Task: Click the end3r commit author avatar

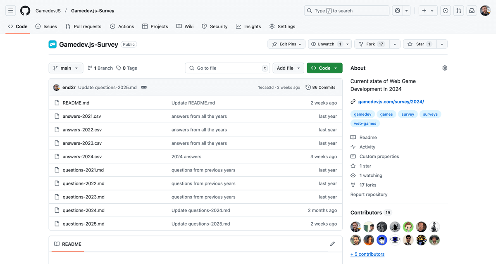Action: [57, 88]
